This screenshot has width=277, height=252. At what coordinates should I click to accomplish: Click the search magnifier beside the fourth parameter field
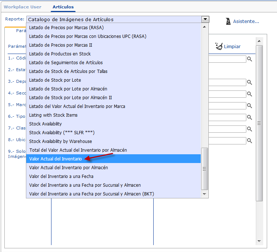[x=250, y=94]
